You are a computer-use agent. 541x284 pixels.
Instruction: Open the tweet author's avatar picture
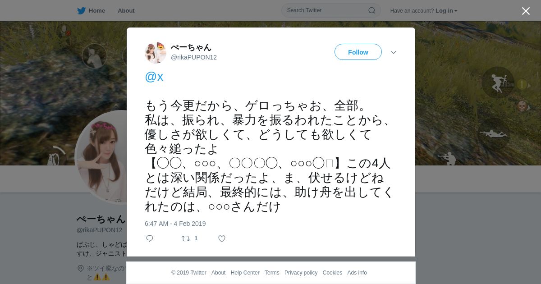(156, 52)
